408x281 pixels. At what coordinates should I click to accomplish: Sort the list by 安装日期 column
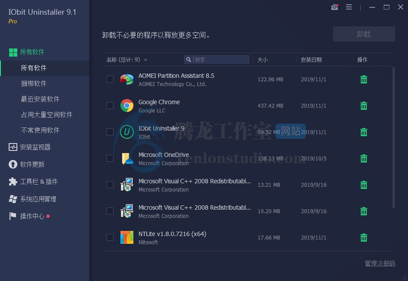click(311, 60)
